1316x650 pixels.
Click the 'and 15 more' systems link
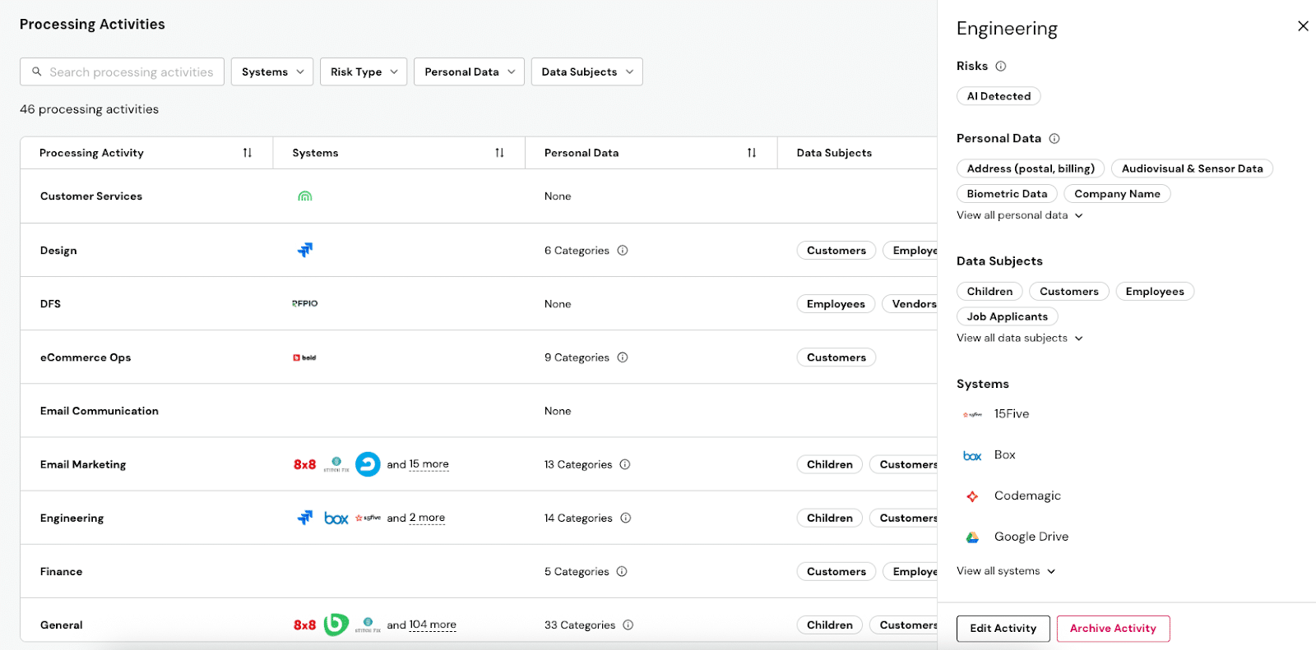click(418, 465)
